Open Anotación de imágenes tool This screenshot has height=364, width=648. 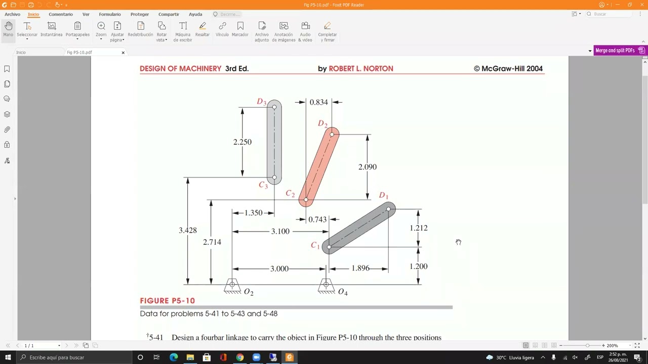(x=283, y=31)
